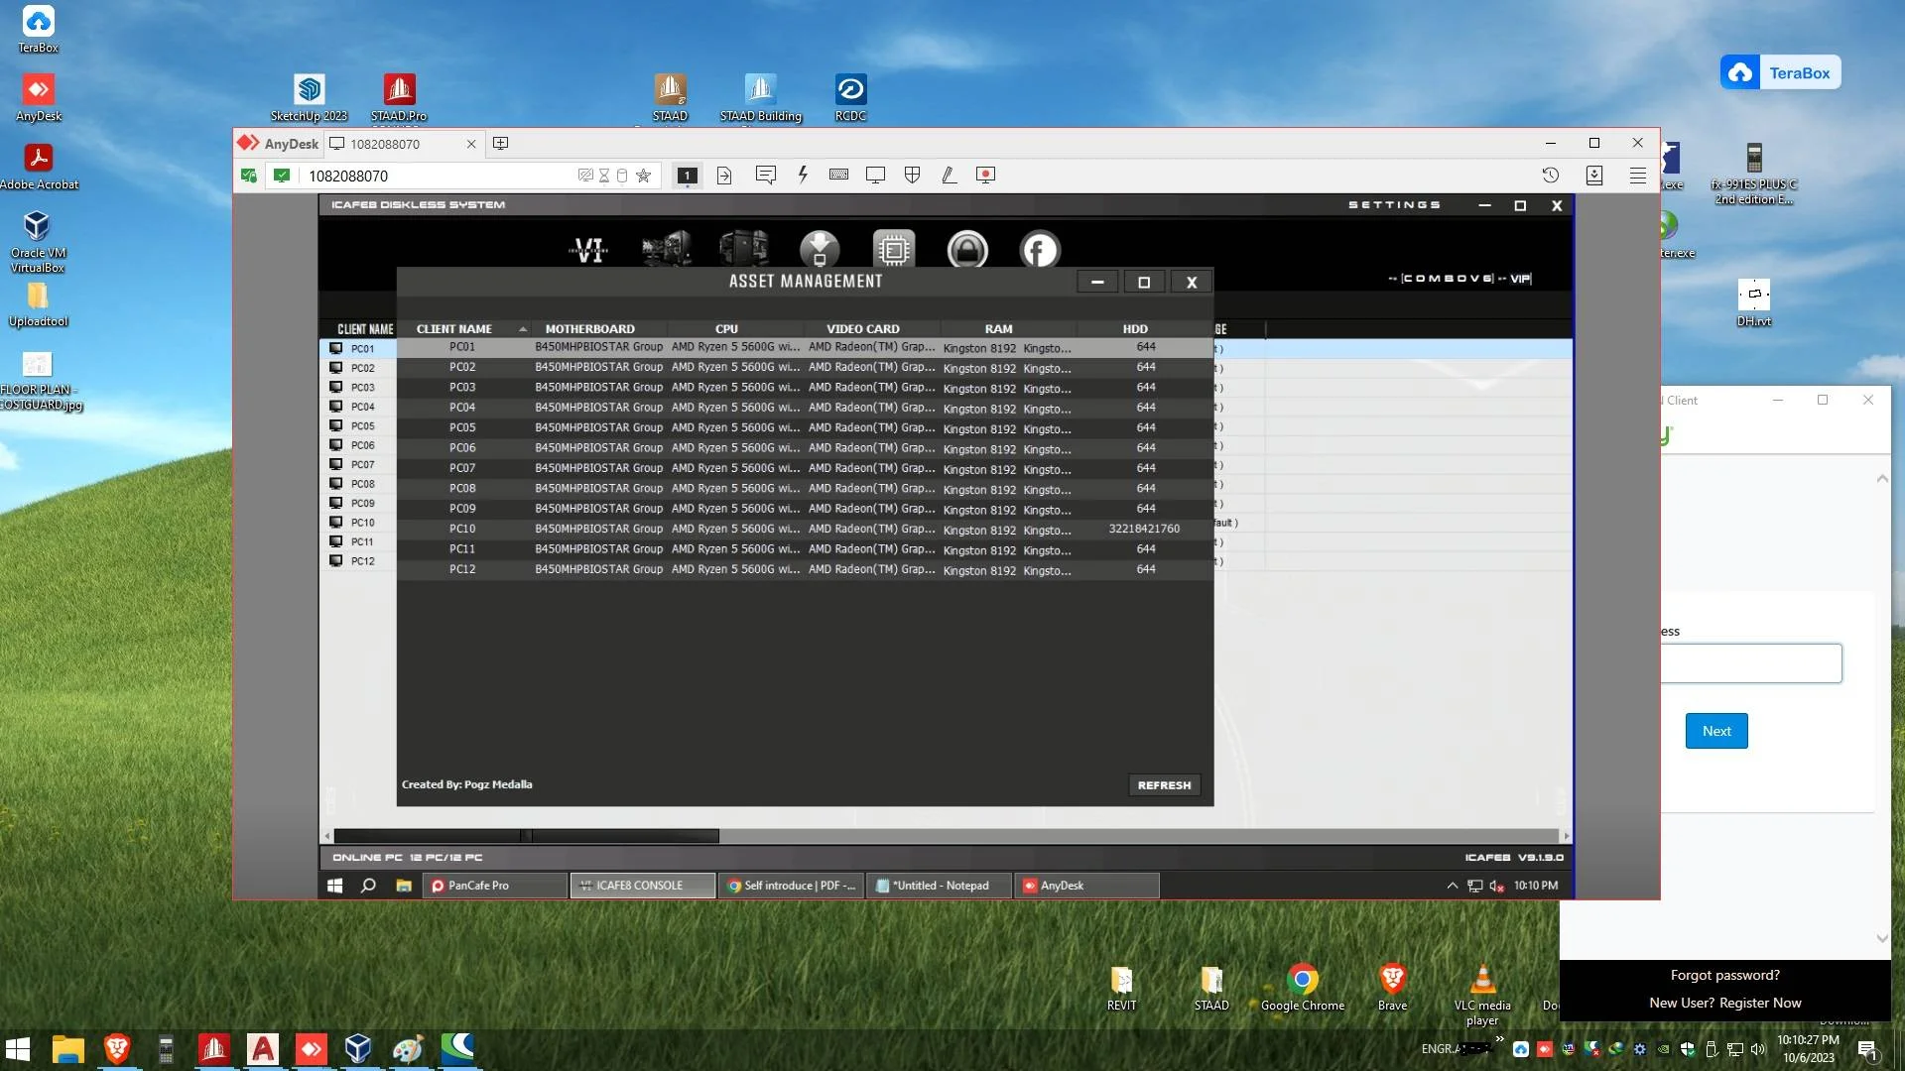Open Brave browser from host taskbar
This screenshot has width=1905, height=1071.
click(x=117, y=1048)
